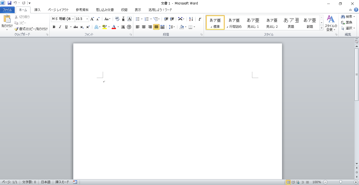Center align the text
Viewport: 359px width, 185px height.
click(x=144, y=27)
